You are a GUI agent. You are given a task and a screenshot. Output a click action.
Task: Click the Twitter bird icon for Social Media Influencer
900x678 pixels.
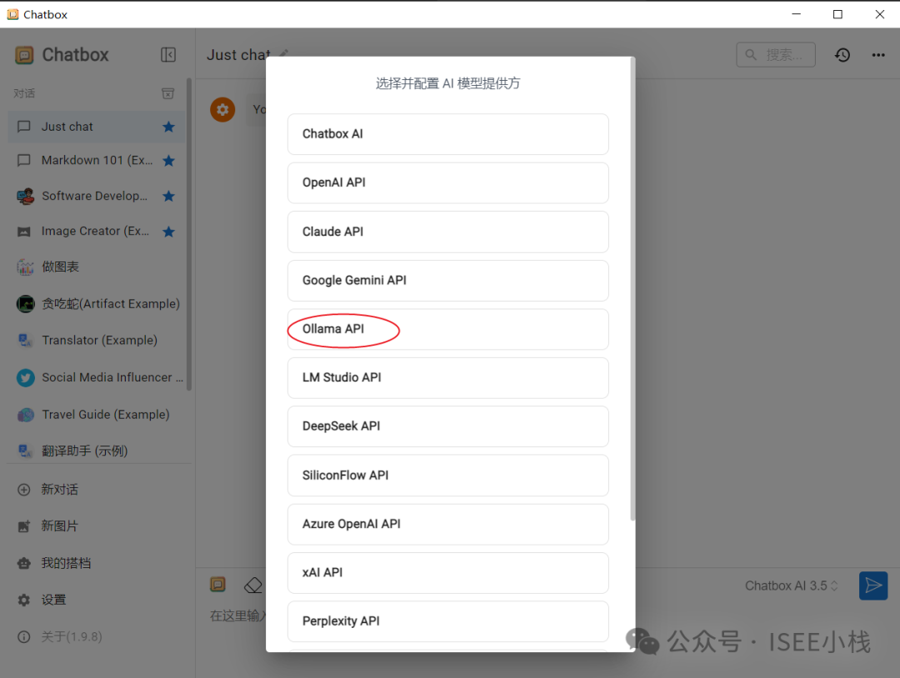click(25, 377)
